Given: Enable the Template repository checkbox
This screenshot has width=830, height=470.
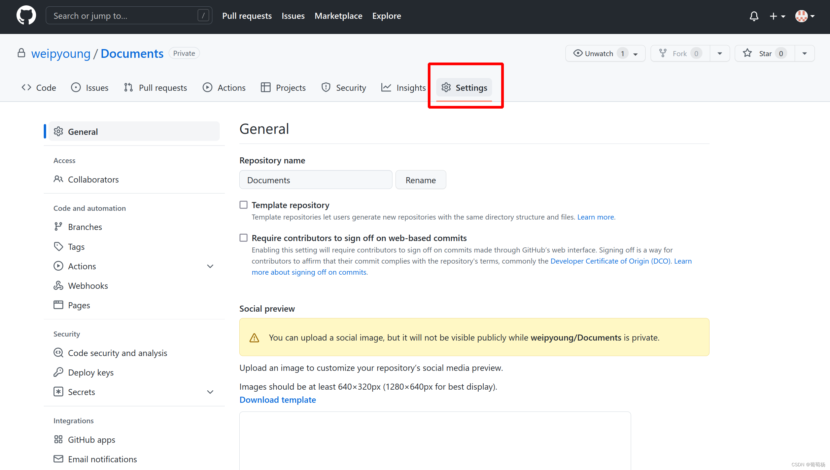Looking at the screenshot, I should pyautogui.click(x=243, y=205).
